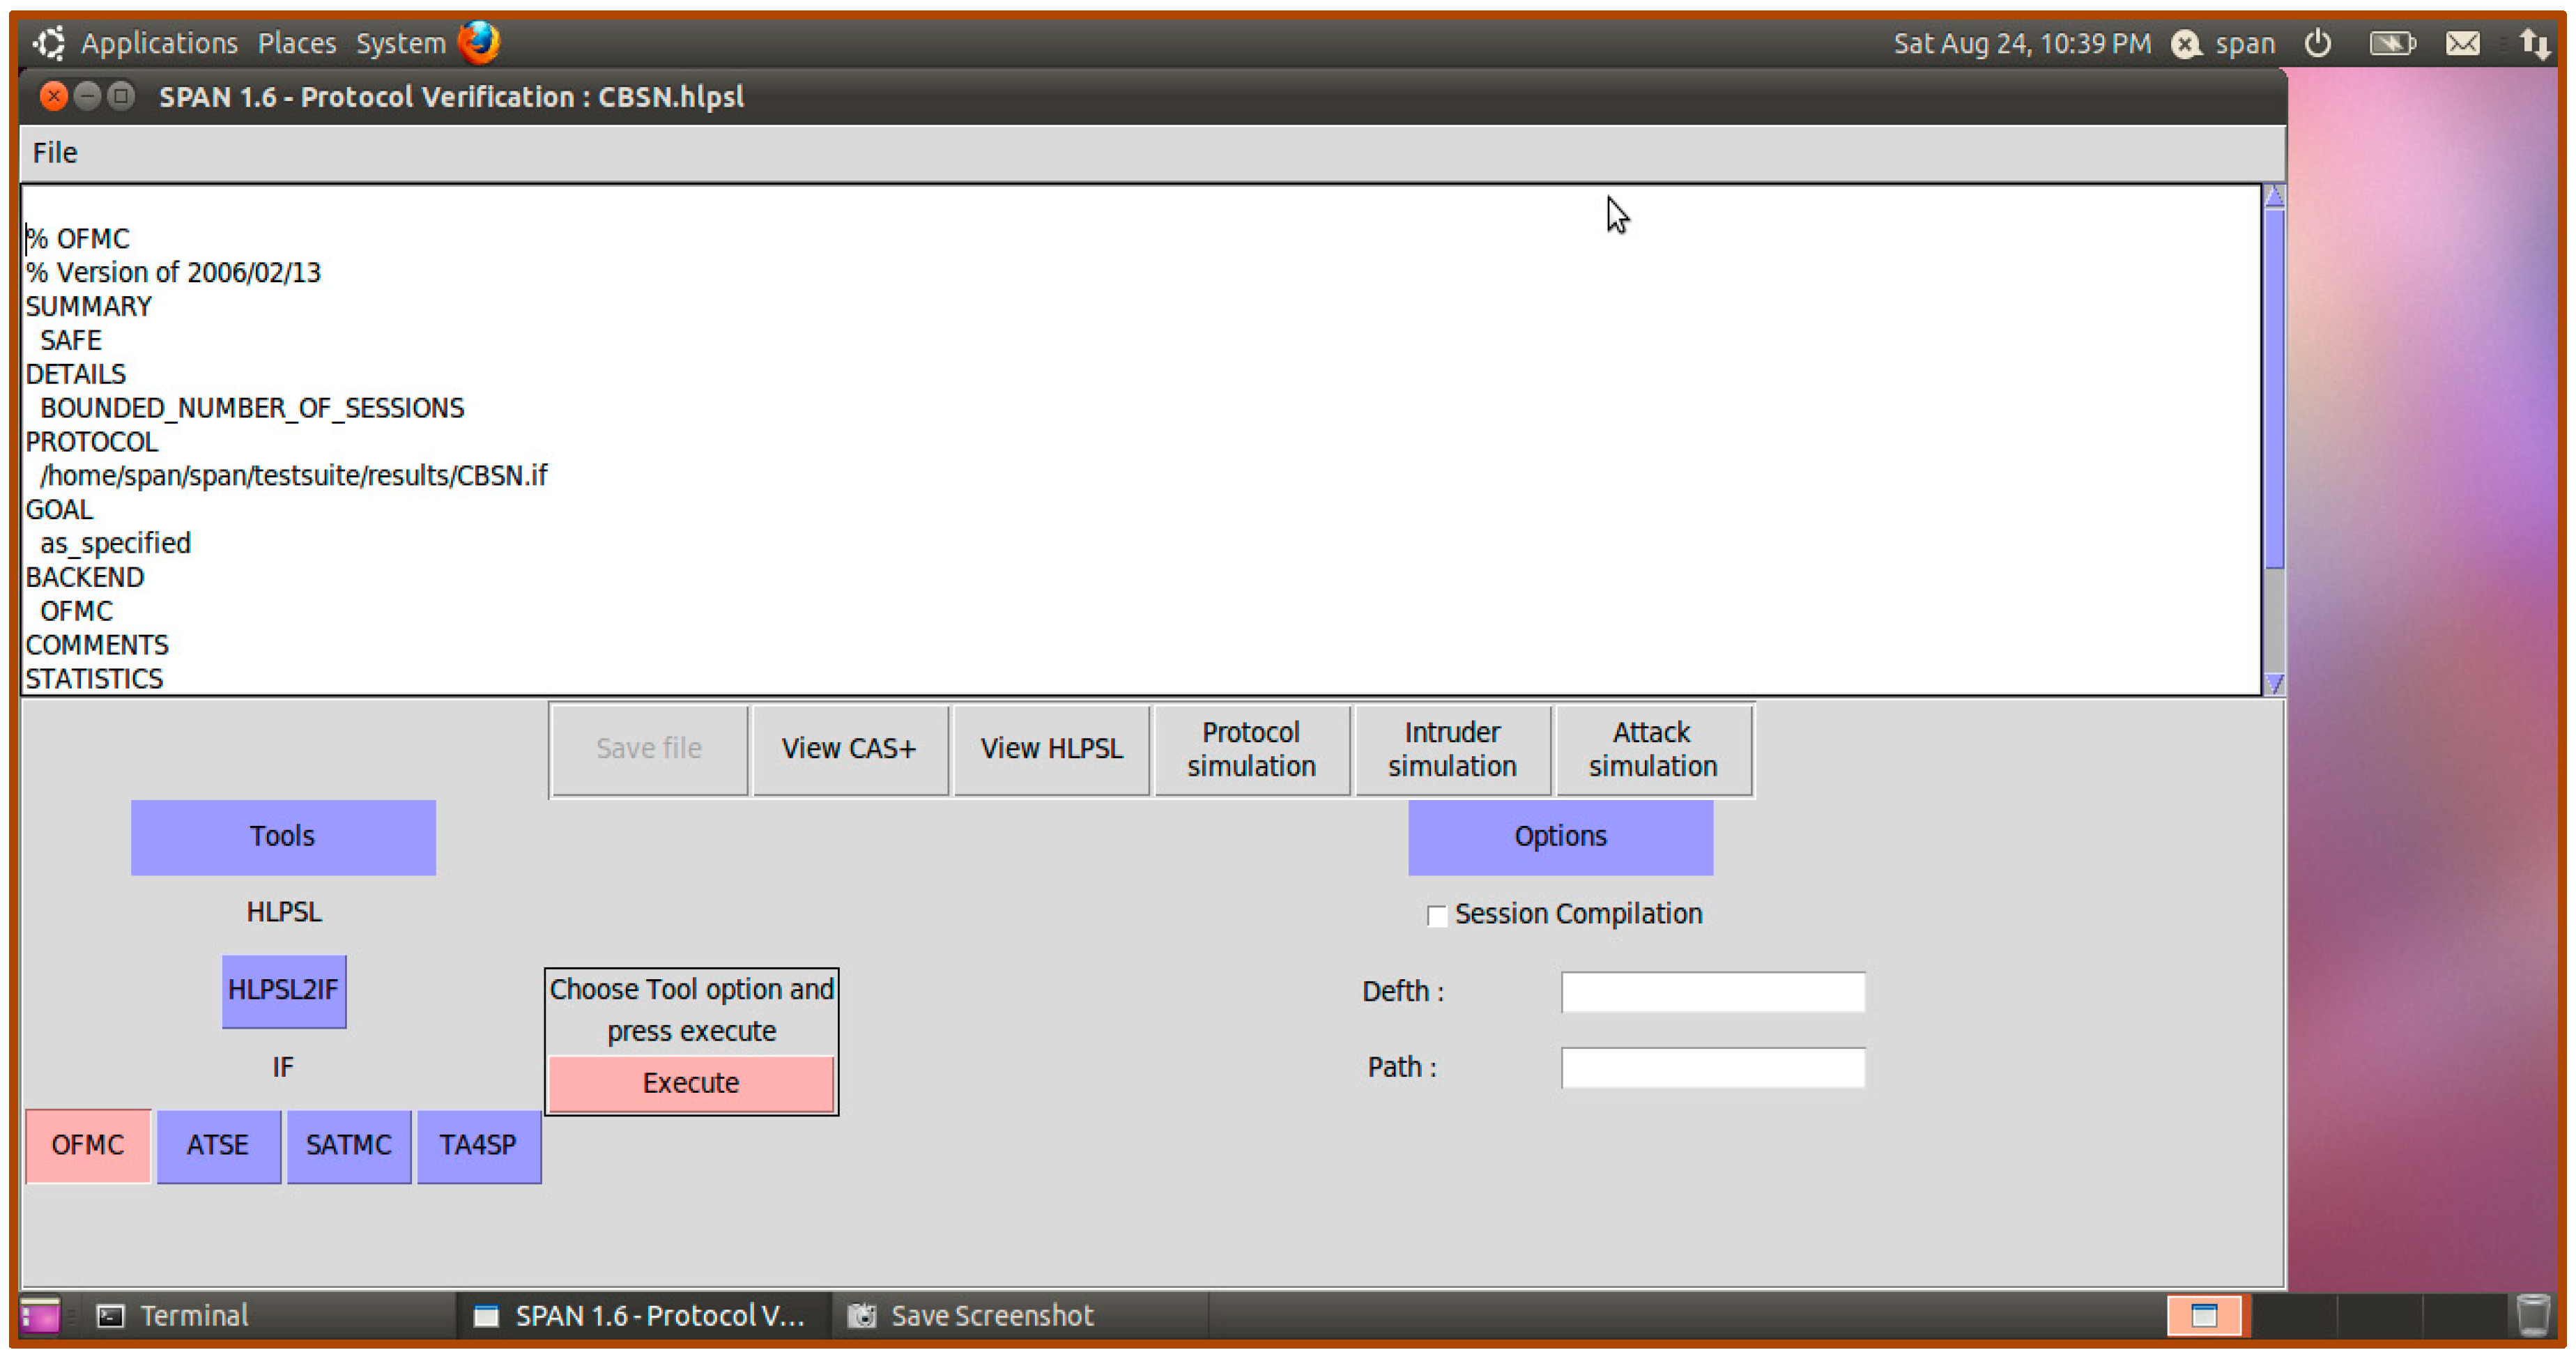Open the Protocol simulation button
Viewport: 2576px width, 1359px height.
1251,749
